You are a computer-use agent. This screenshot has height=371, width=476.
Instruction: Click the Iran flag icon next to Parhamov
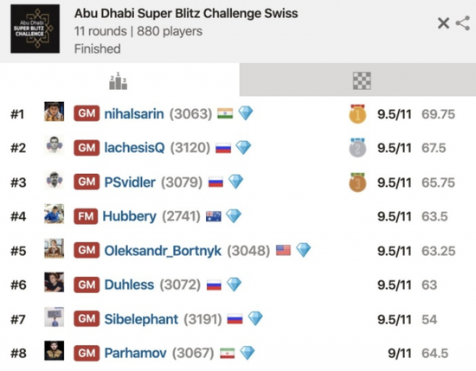228,353
